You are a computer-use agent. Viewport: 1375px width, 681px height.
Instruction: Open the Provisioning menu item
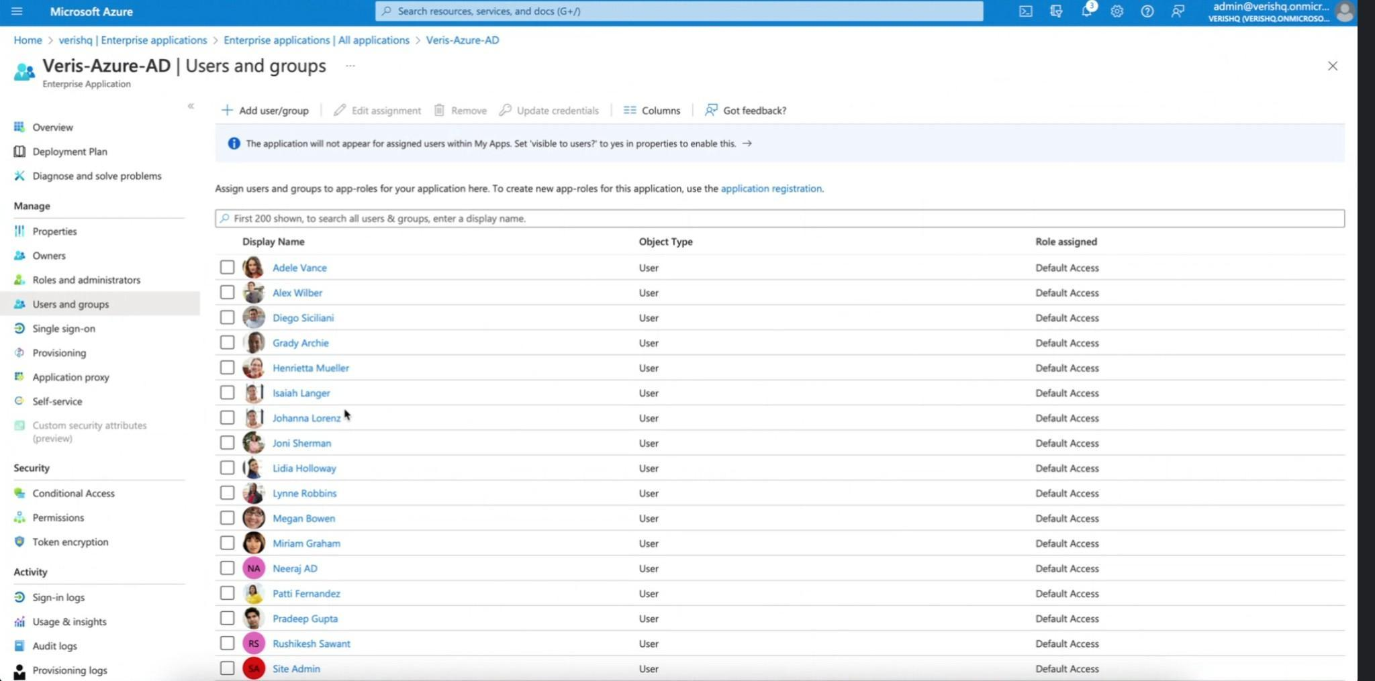click(59, 353)
